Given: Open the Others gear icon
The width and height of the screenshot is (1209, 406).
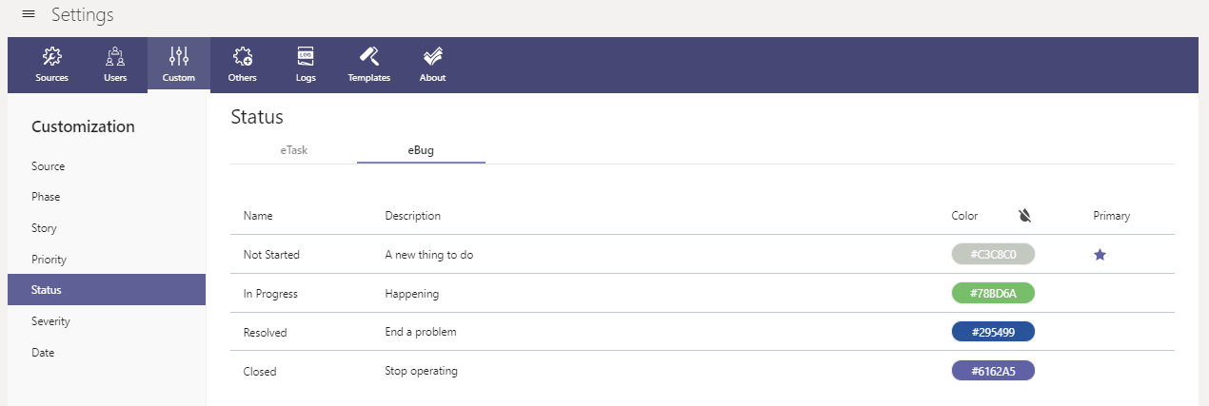Looking at the screenshot, I should pos(243,57).
